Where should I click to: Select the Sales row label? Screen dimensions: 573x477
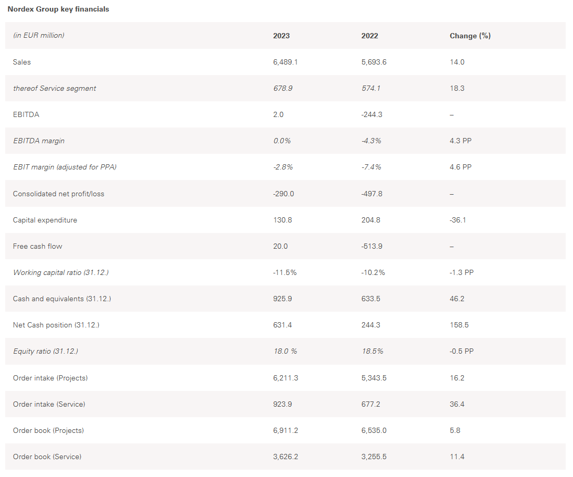(x=22, y=62)
